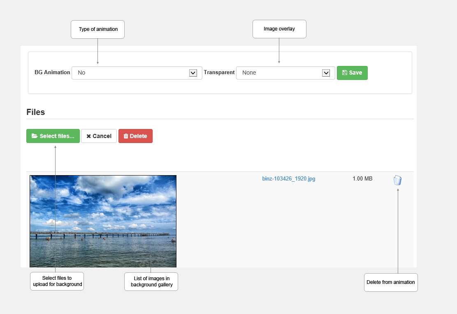Click the red Delete button
Viewport: 457px width, 314px height.
(135, 136)
